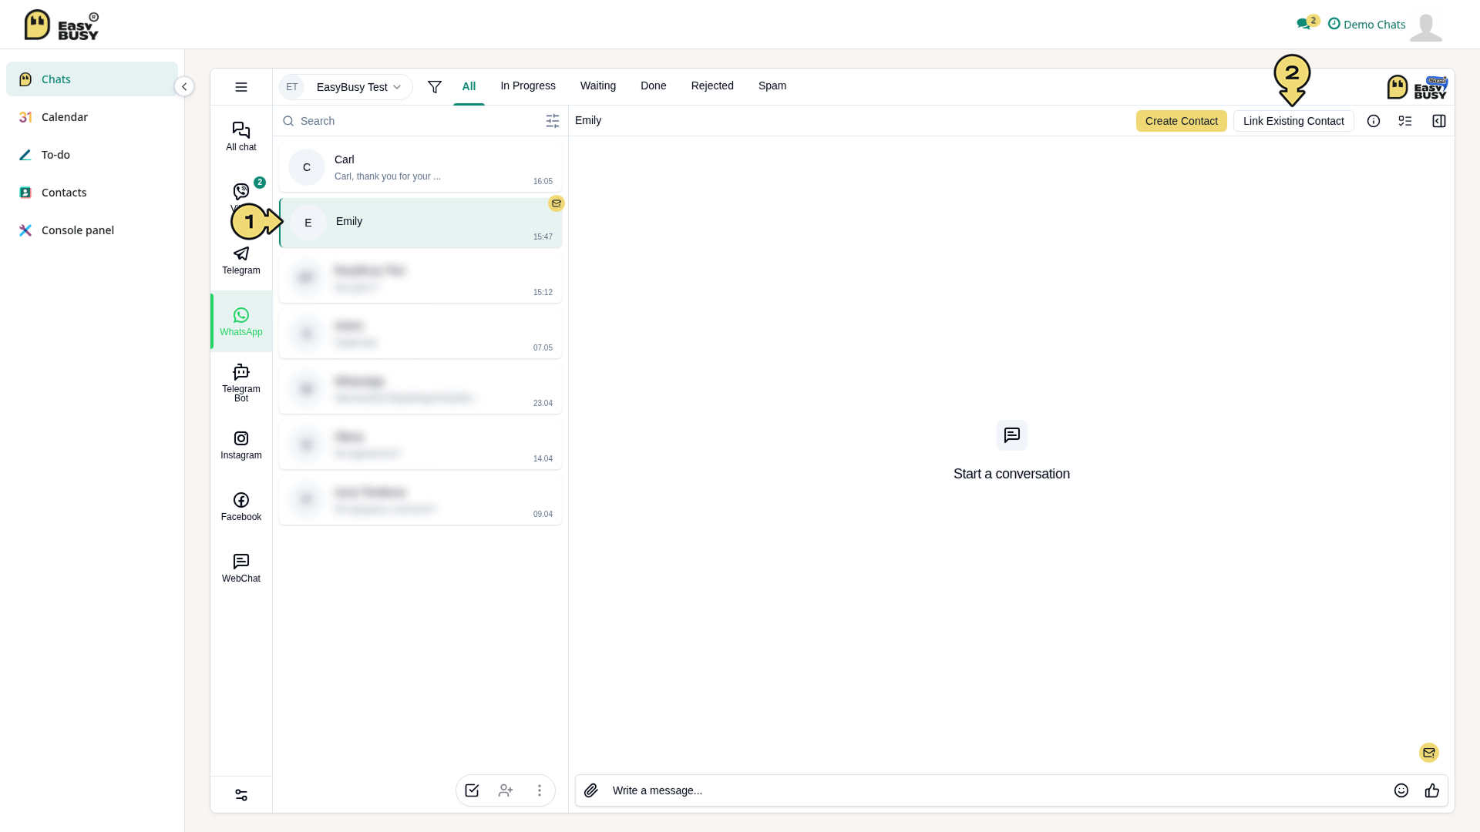
Task: Switch to the Done tab
Action: tap(654, 86)
